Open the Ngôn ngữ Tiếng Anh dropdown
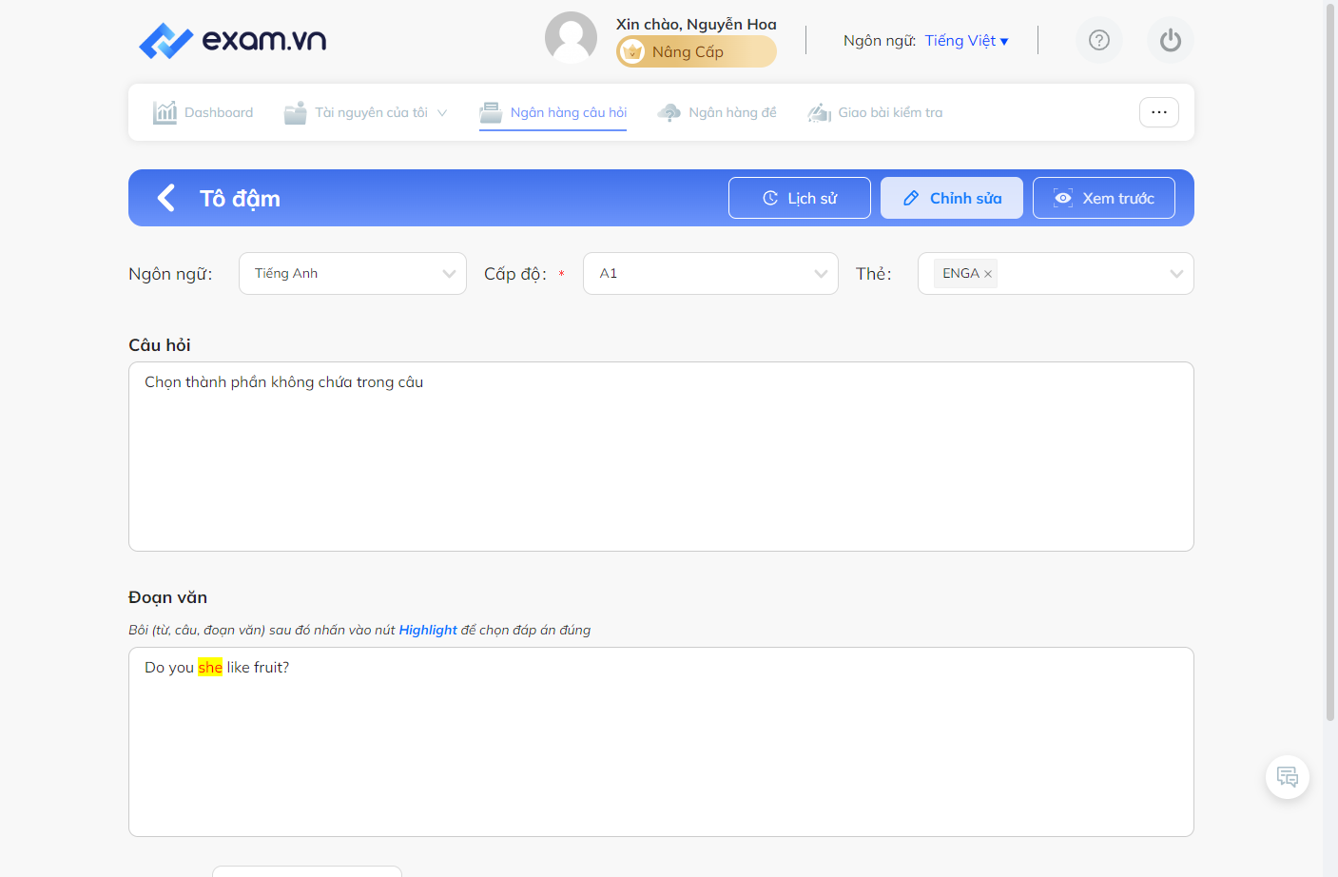Image resolution: width=1338 pixels, height=877 pixels. 353,274
